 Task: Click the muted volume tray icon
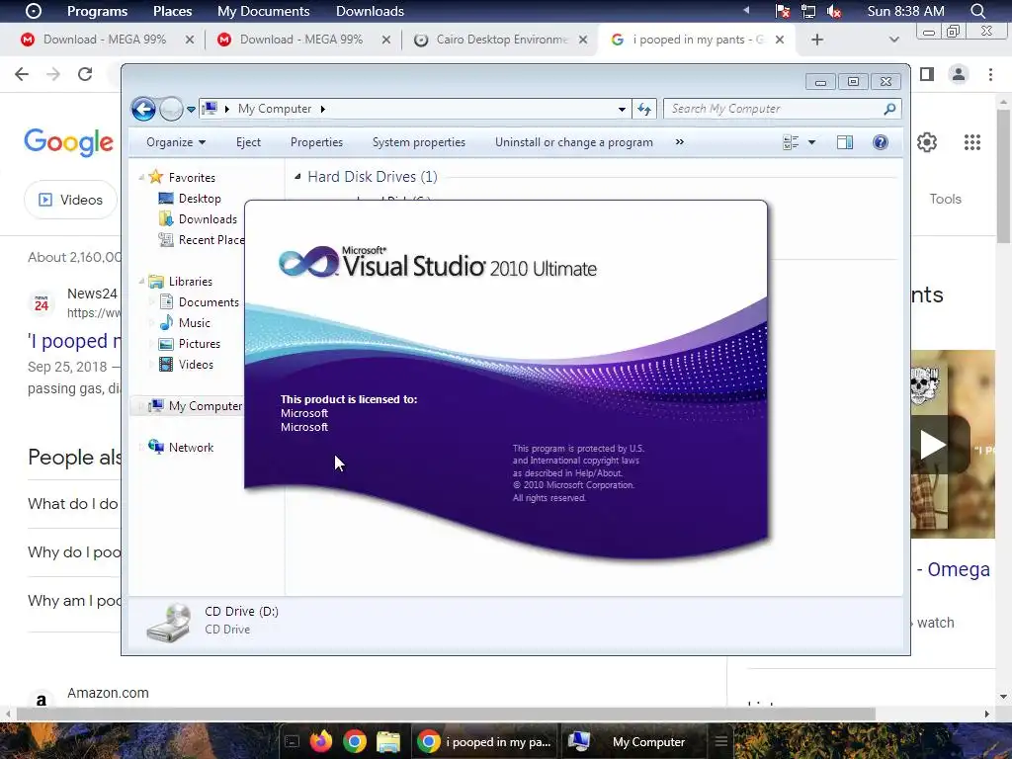tap(834, 11)
